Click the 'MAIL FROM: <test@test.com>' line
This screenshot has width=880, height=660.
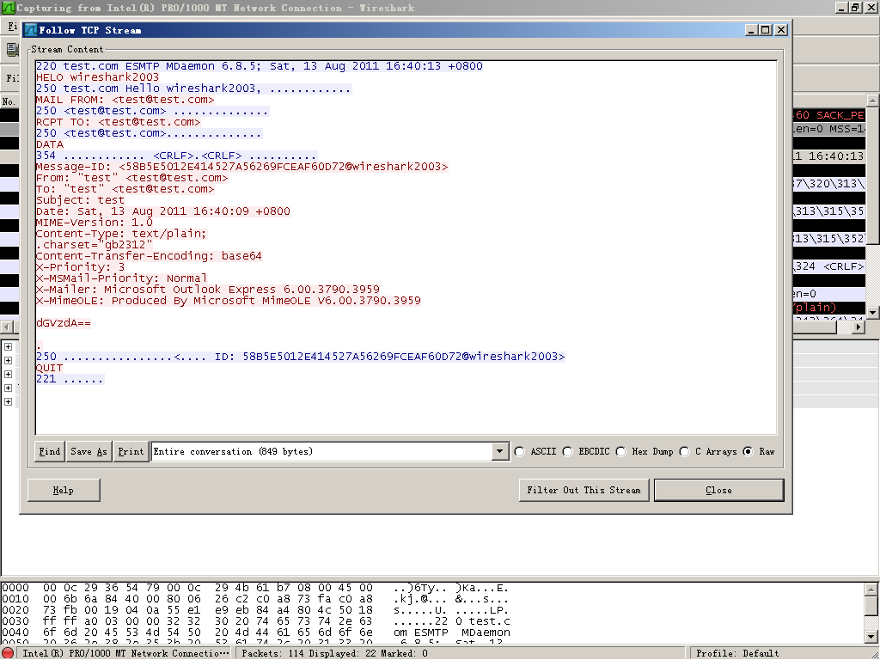coord(125,100)
